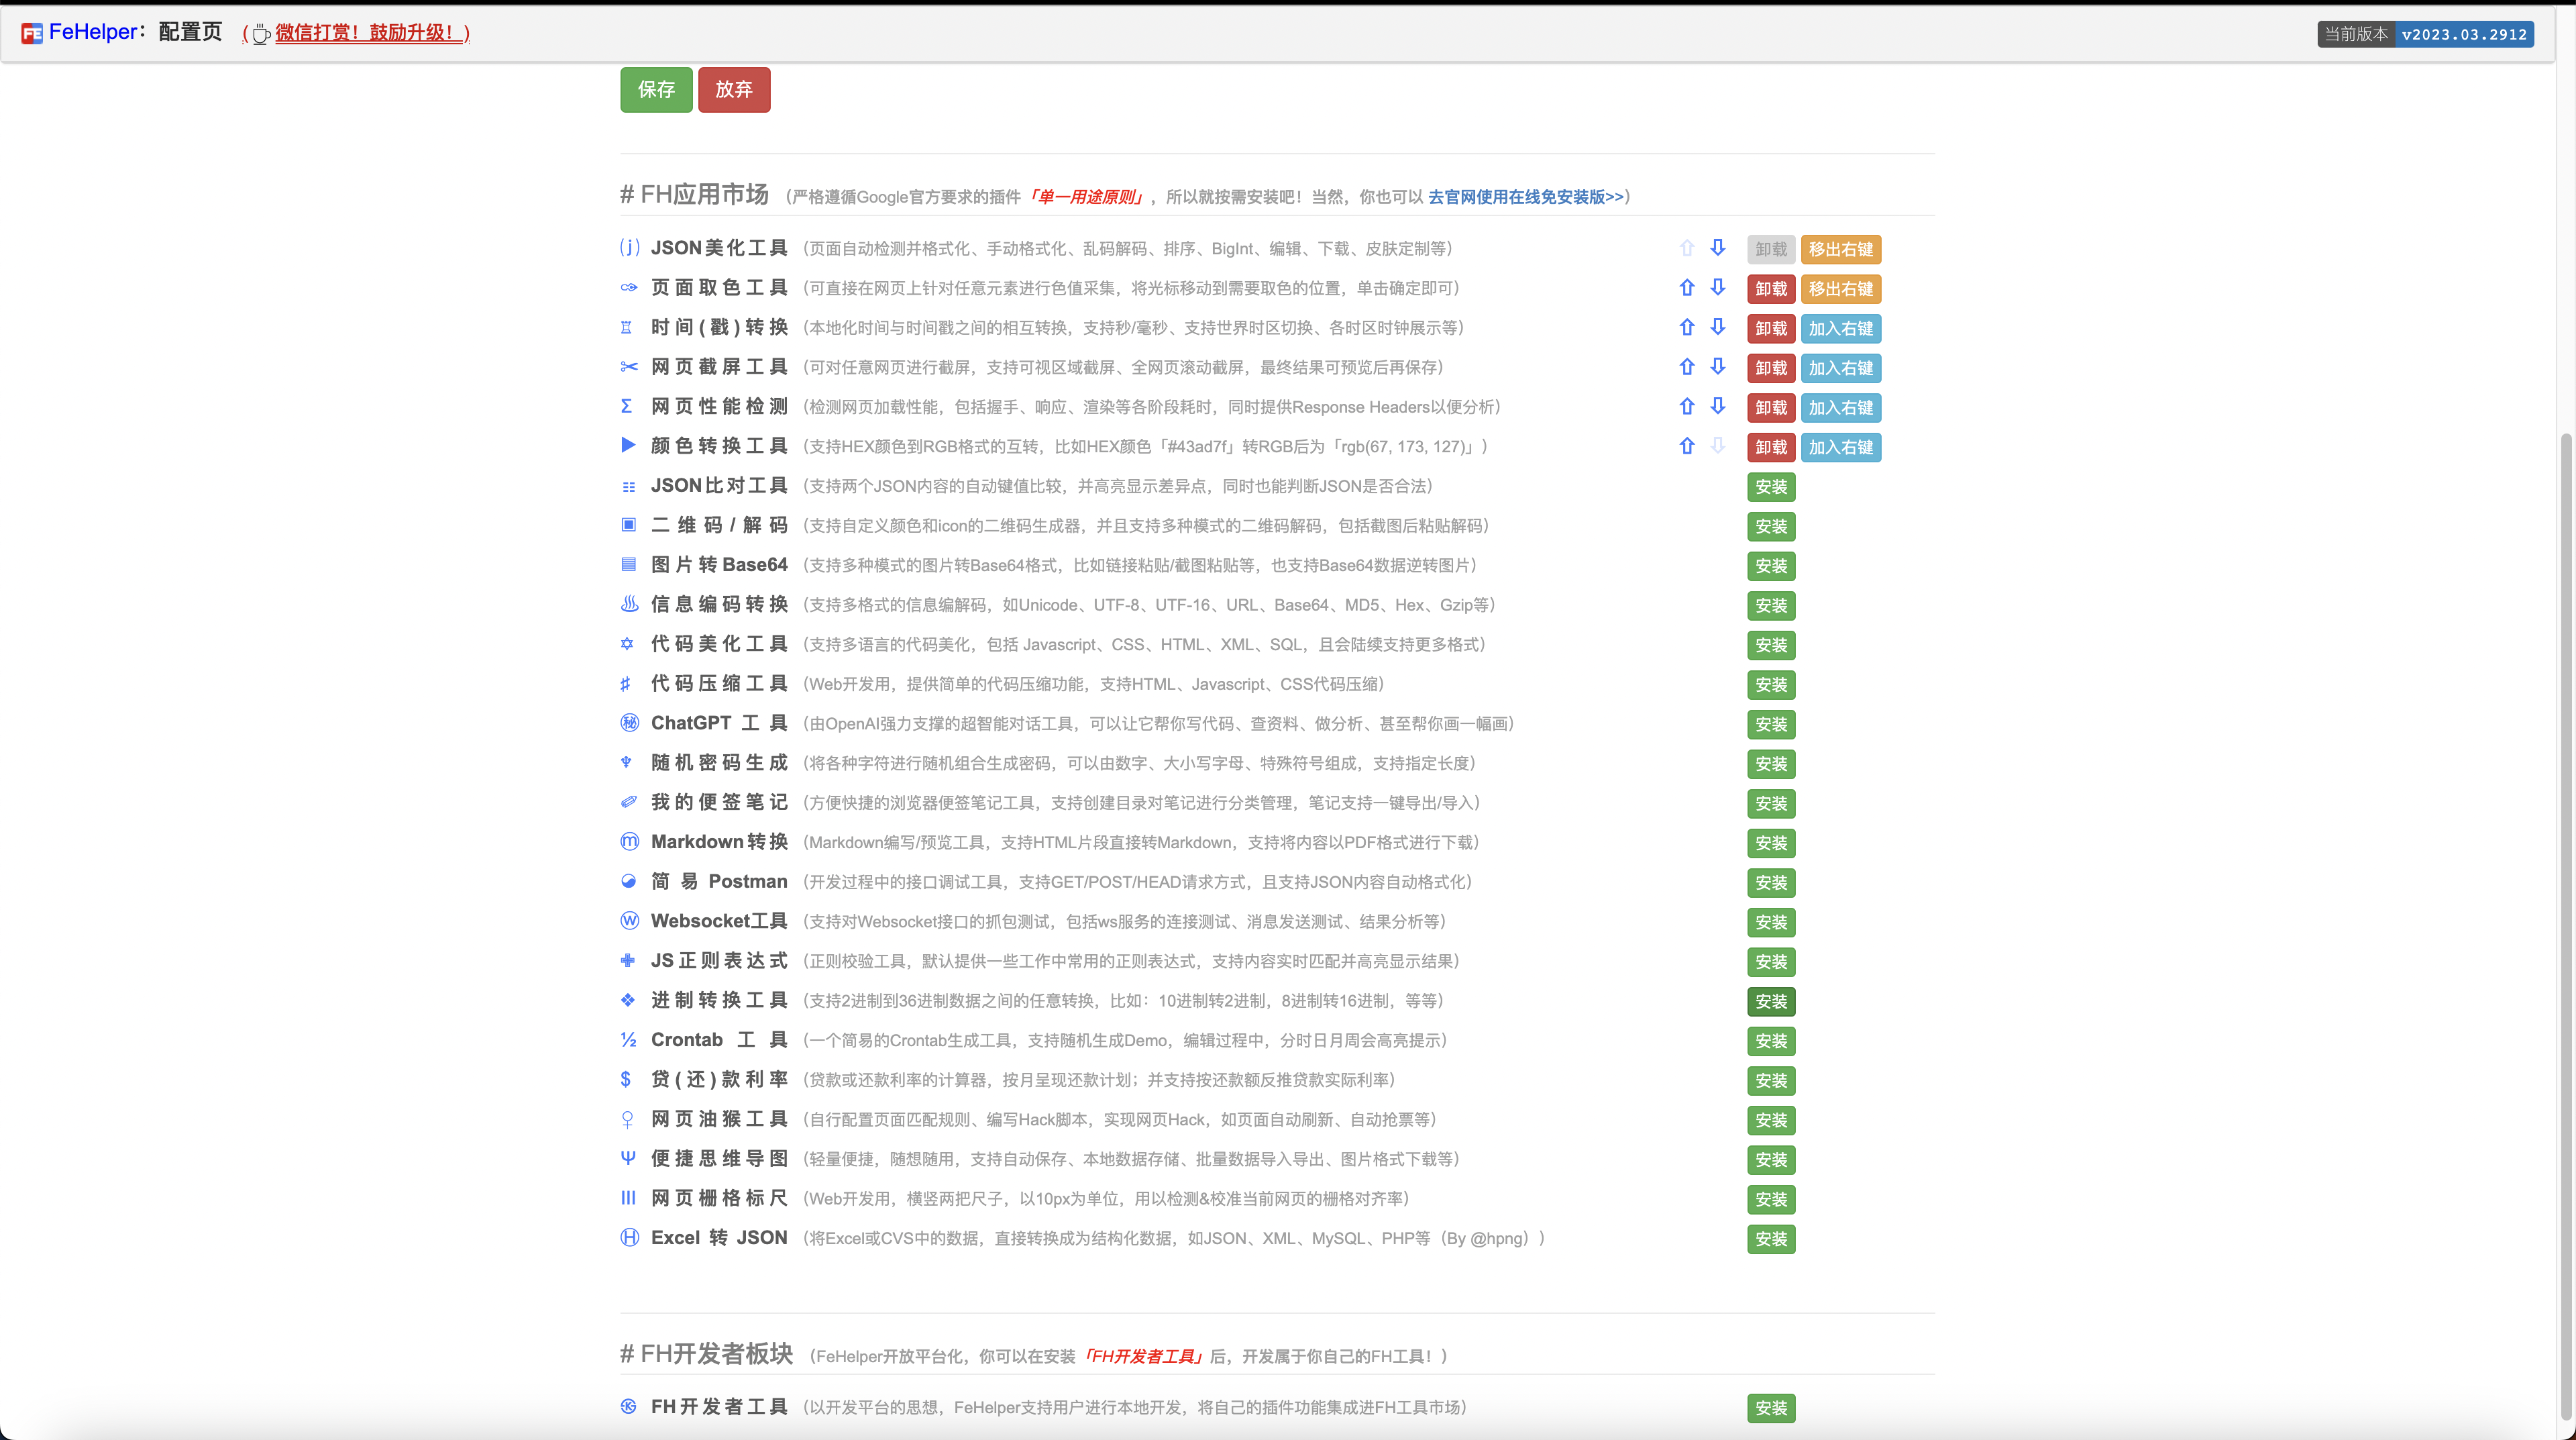Screen dimensions: 2576x1440
Task: Click the 图片转Base64 row icon
Action: [629, 565]
